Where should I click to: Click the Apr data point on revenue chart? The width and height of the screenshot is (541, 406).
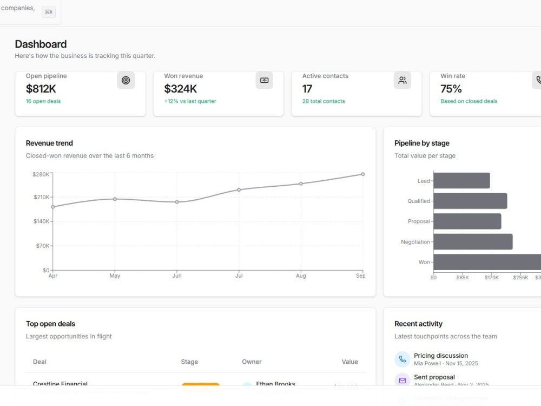click(x=53, y=207)
